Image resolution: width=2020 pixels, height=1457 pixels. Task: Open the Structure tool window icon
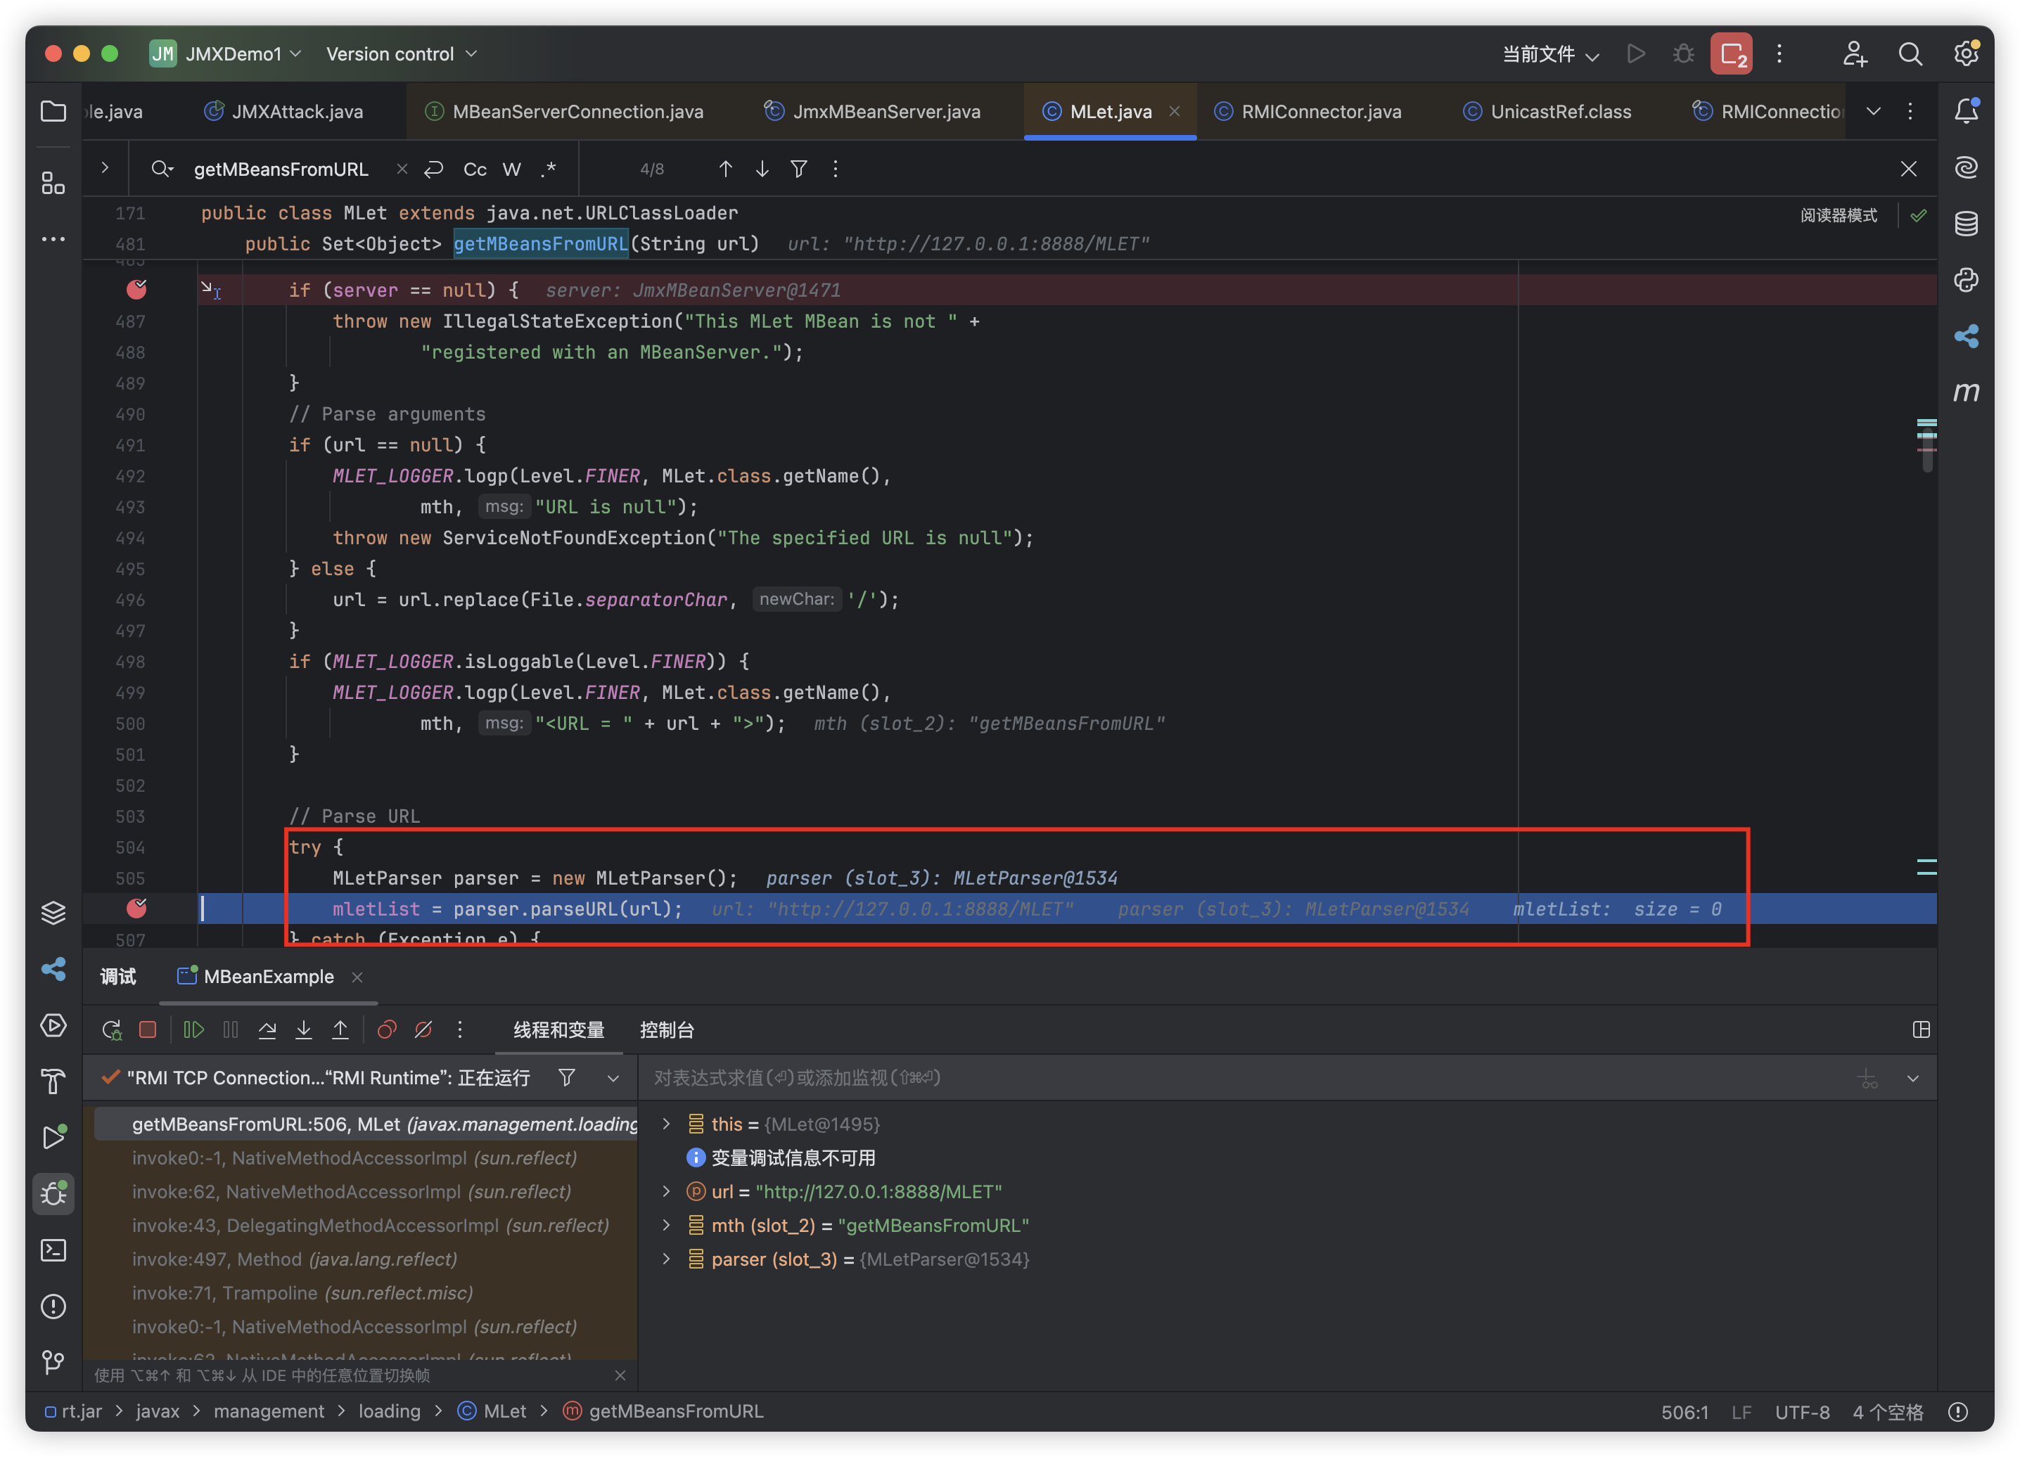(53, 184)
